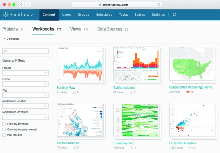Open the Status page
Image resolution: width=220 pixels, height=153 pixels.
coord(140,15)
